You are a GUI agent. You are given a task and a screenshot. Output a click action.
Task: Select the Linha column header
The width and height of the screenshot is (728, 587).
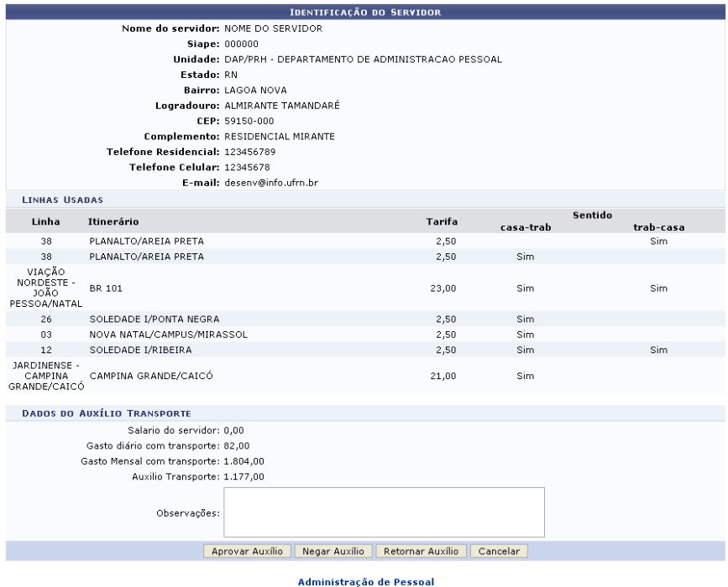[x=45, y=221]
